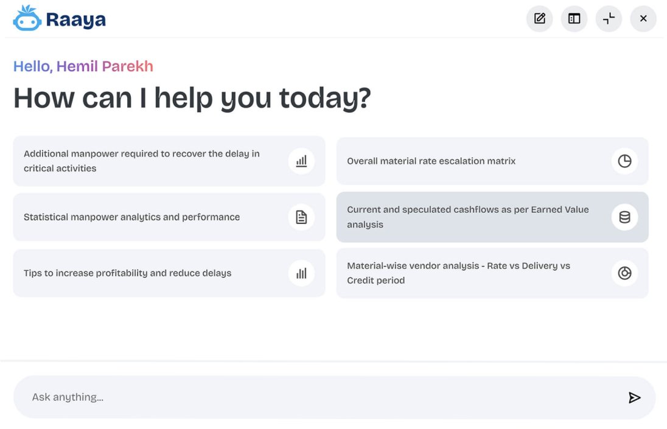667x429 pixels.
Task: Click the "Hello, Hemil Parekh" greeting
Action: click(83, 66)
